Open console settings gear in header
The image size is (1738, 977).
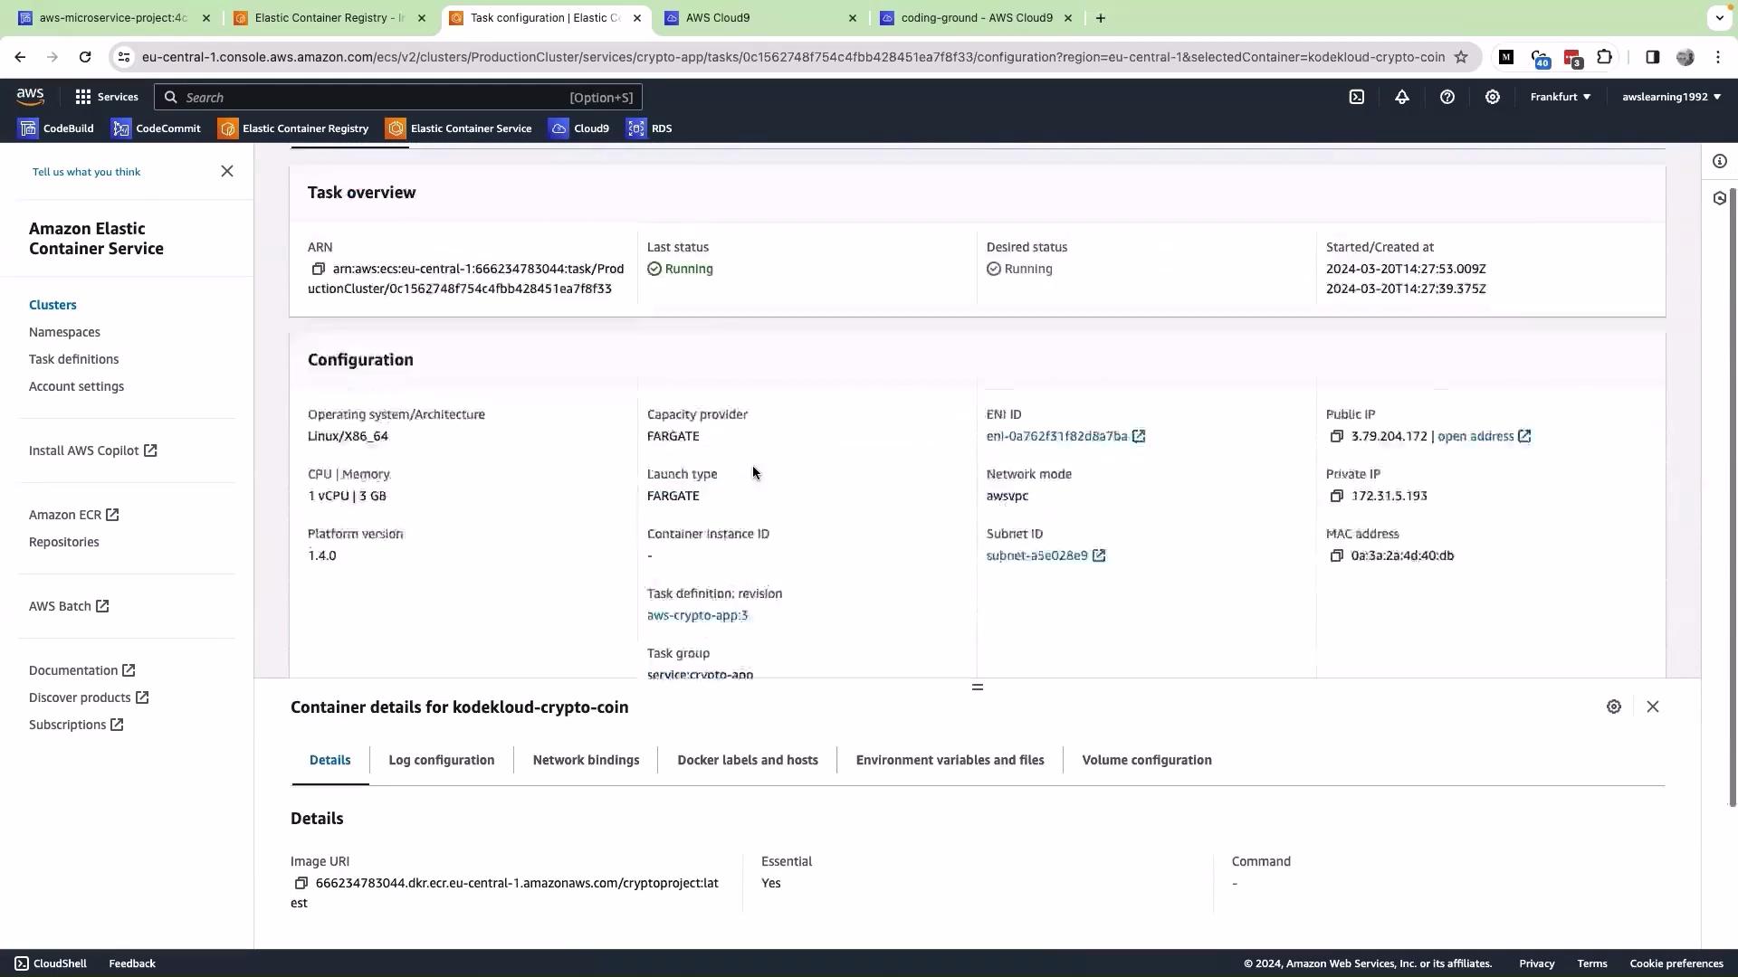(x=1493, y=97)
